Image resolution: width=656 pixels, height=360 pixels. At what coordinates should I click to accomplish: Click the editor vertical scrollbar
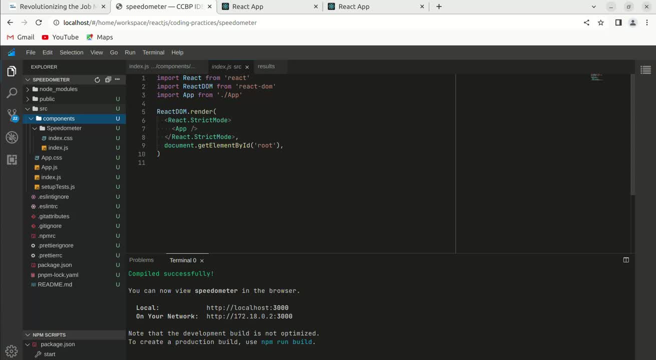point(633,135)
